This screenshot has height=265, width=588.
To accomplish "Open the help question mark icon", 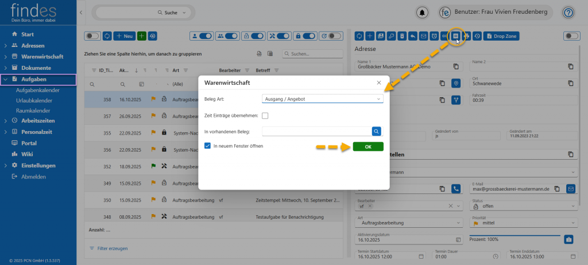I will coord(568,12).
